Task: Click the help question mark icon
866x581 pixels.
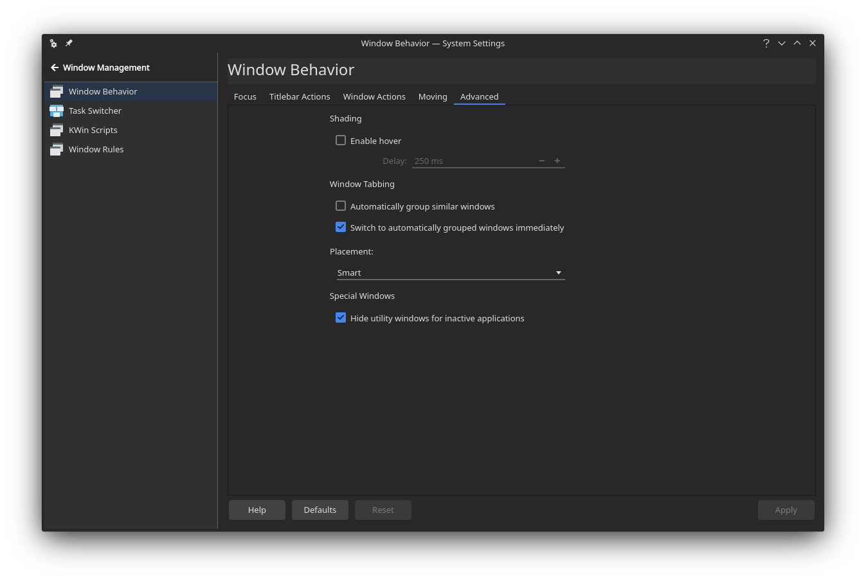Action: click(766, 43)
